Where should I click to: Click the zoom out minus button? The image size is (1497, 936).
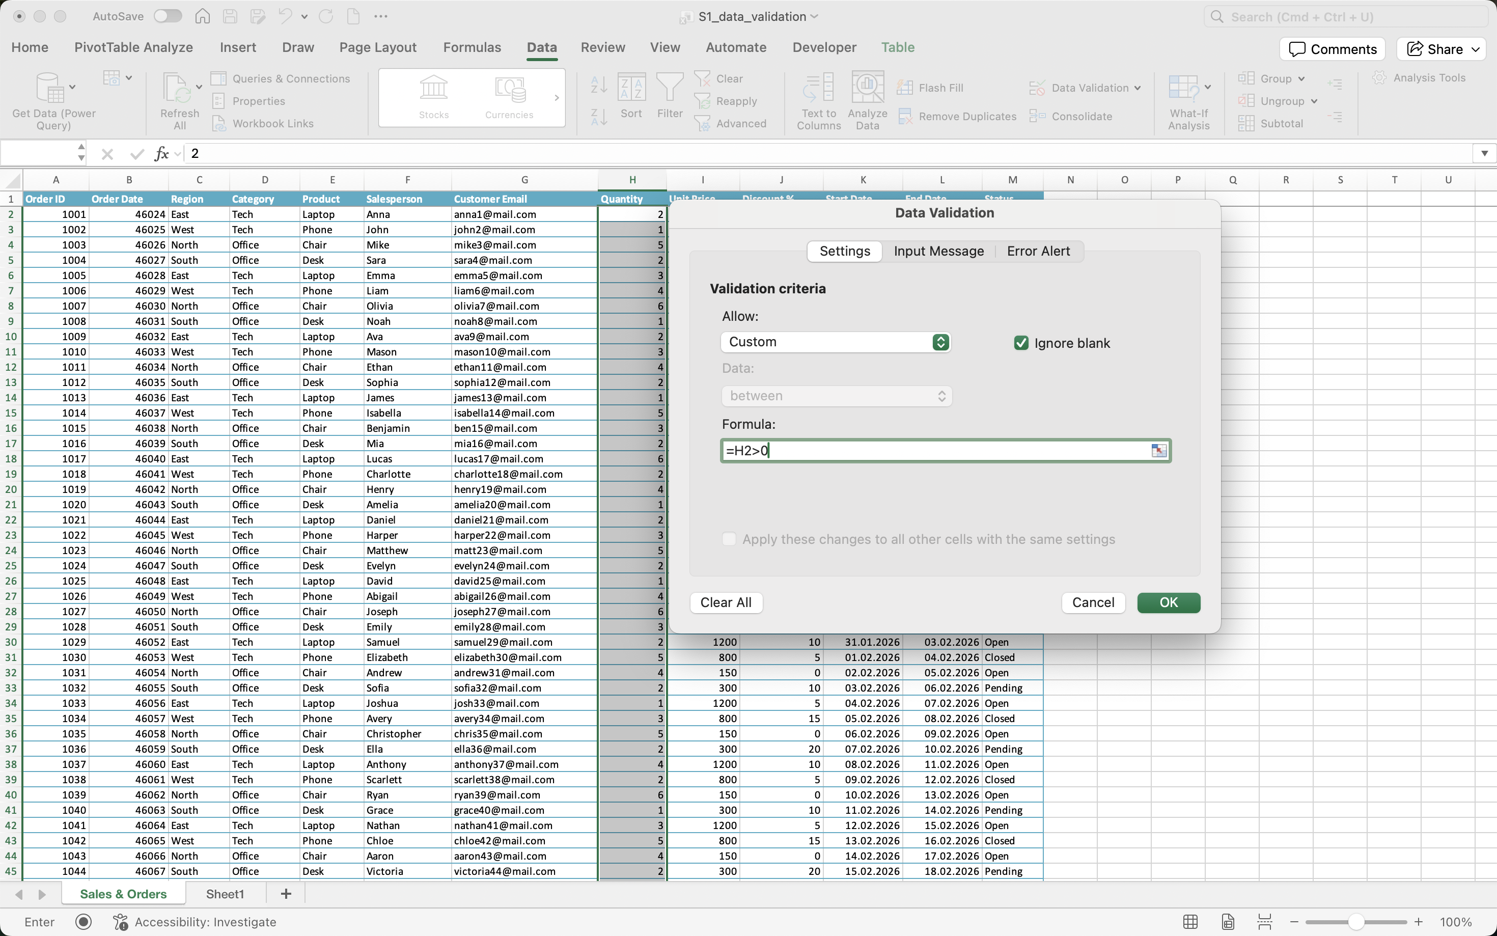(x=1294, y=922)
